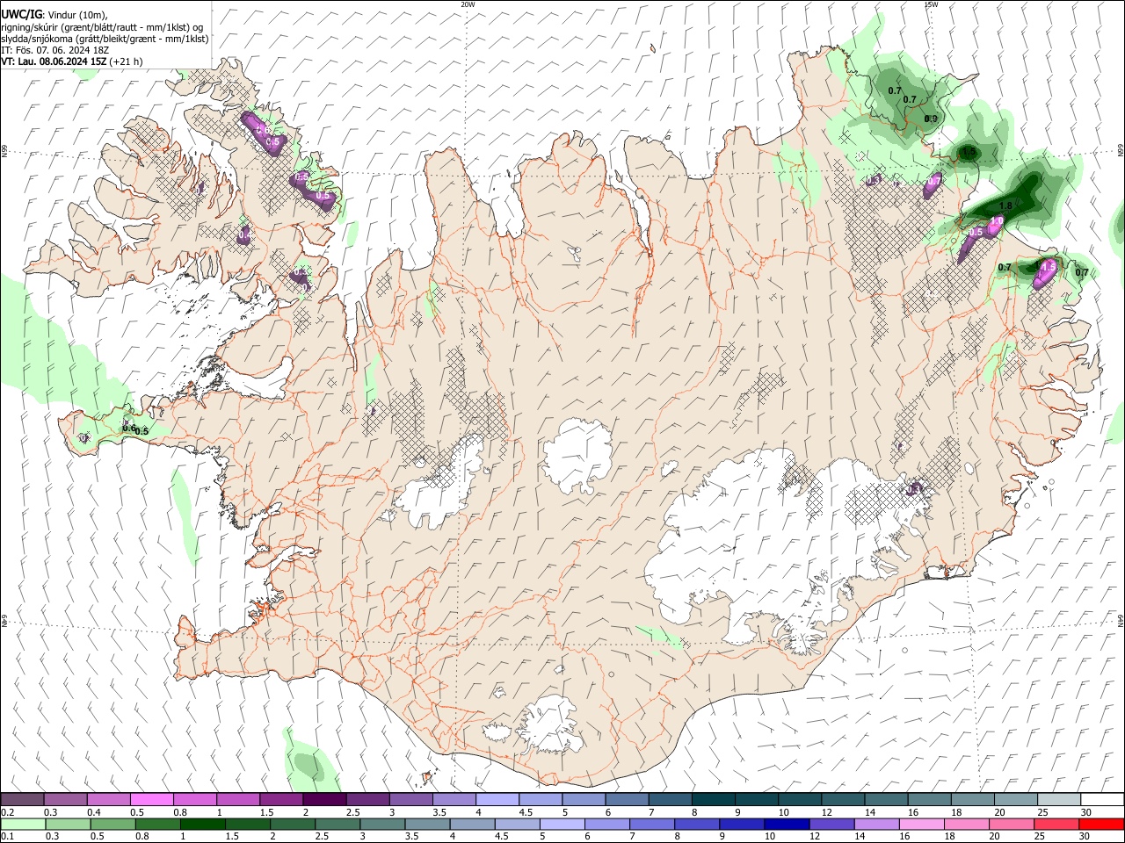
Task: Click the white 1.5 value on the pink patch
Action: [x=1049, y=265]
